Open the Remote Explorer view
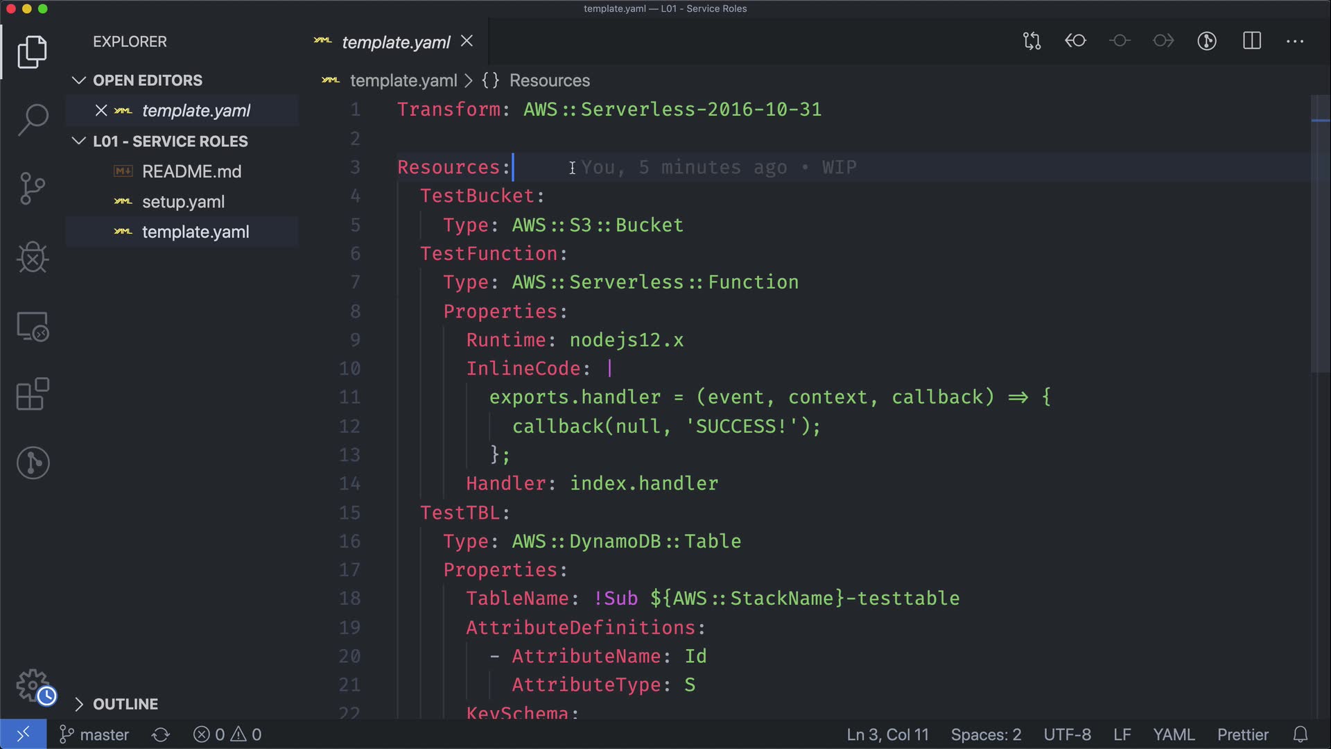The width and height of the screenshot is (1331, 749). point(33,326)
